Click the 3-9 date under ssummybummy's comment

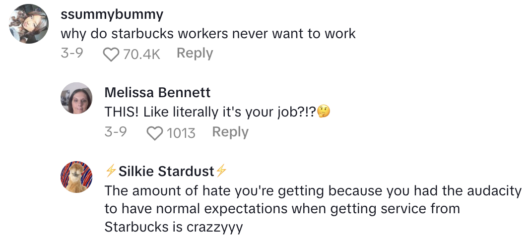[x=71, y=54]
